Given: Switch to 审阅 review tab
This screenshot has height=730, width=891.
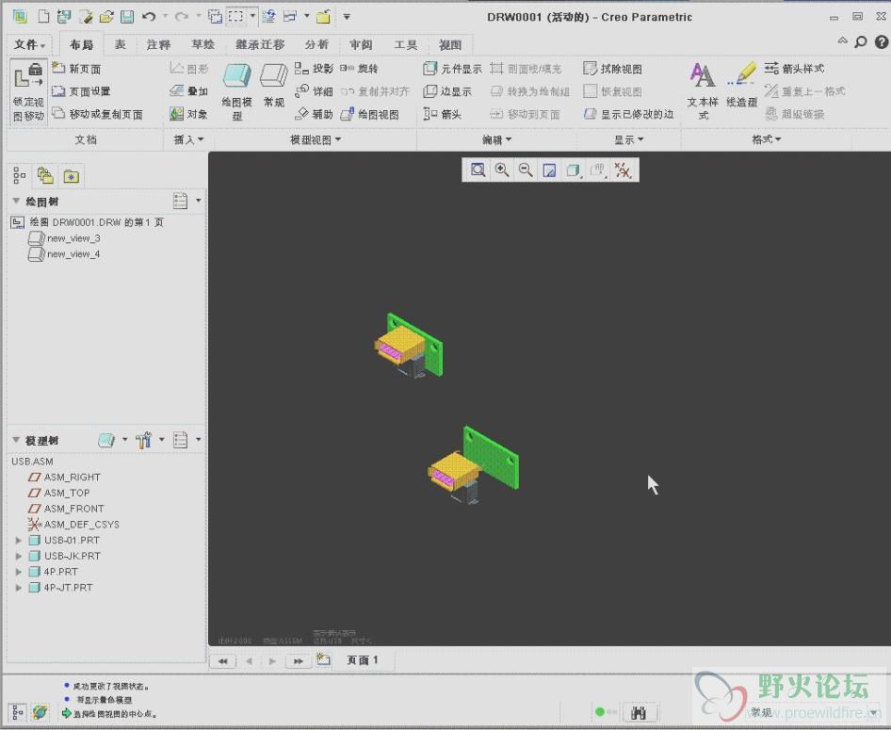Looking at the screenshot, I should tap(361, 44).
